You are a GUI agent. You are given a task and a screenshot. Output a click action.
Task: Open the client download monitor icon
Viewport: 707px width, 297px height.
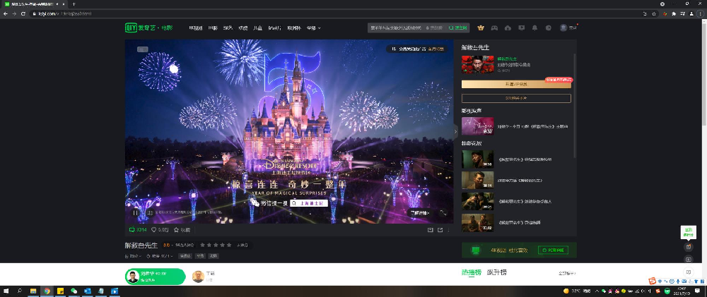tap(521, 28)
